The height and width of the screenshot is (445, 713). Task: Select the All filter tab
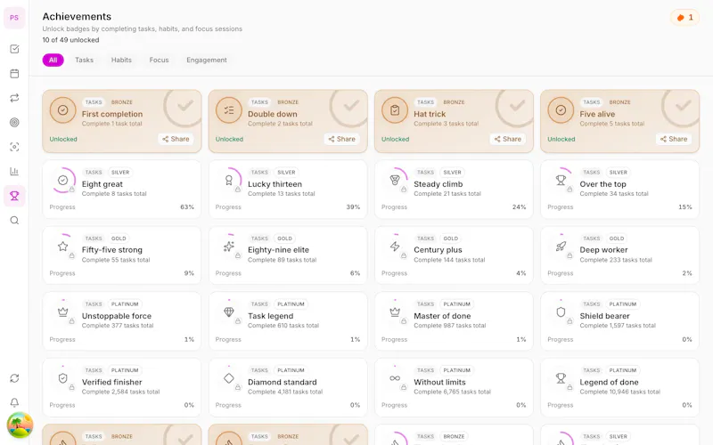click(53, 60)
